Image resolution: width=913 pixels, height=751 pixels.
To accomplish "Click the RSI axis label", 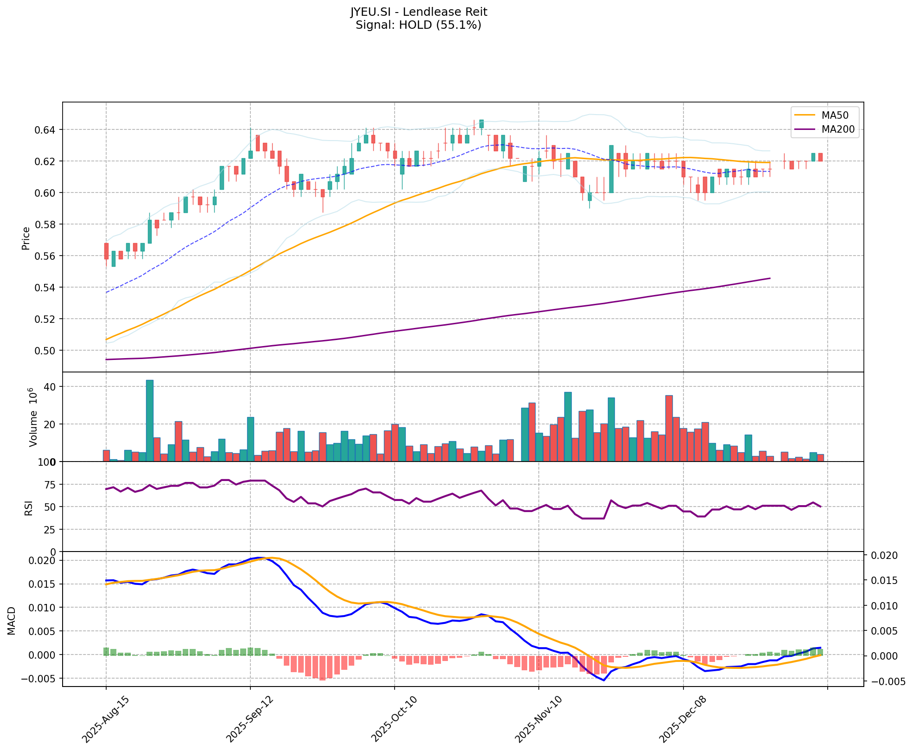I will [29, 507].
